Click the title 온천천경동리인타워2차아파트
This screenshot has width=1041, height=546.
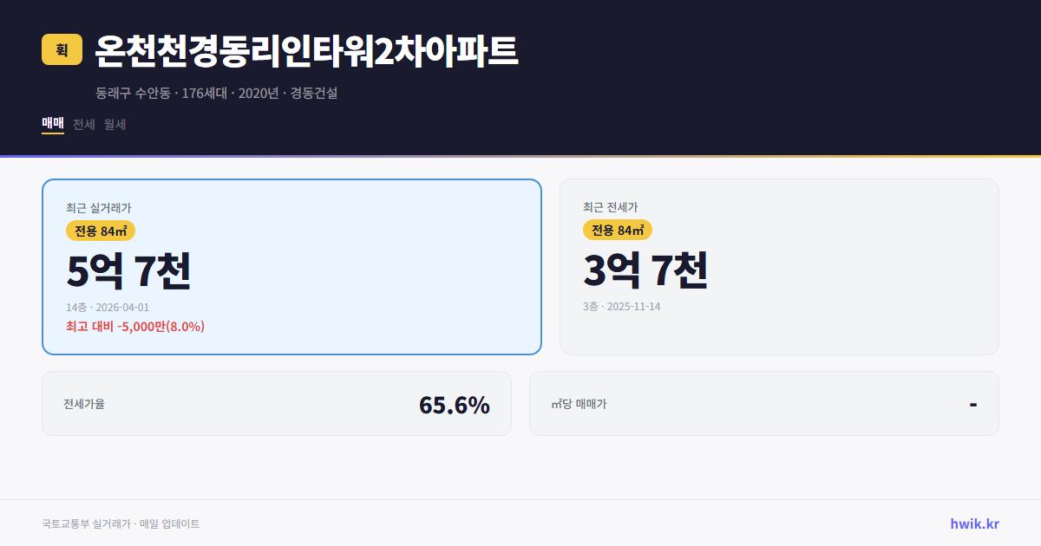[x=304, y=51]
